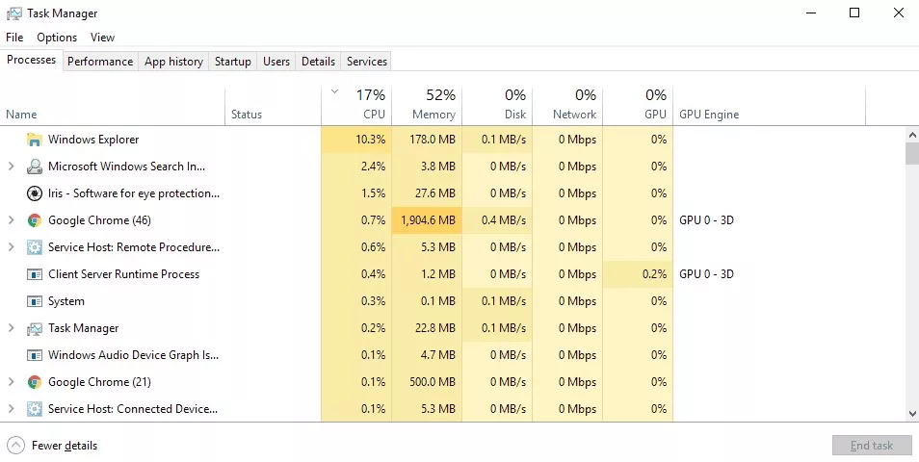
Task: Switch to the Performance tab
Action: point(100,62)
